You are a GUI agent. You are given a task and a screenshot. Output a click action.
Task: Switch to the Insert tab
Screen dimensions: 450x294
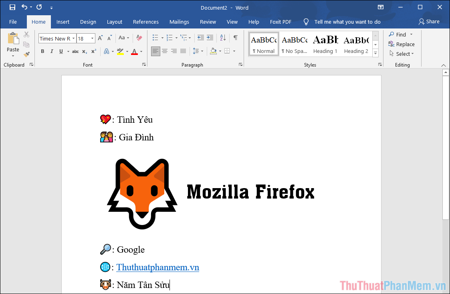coord(63,22)
